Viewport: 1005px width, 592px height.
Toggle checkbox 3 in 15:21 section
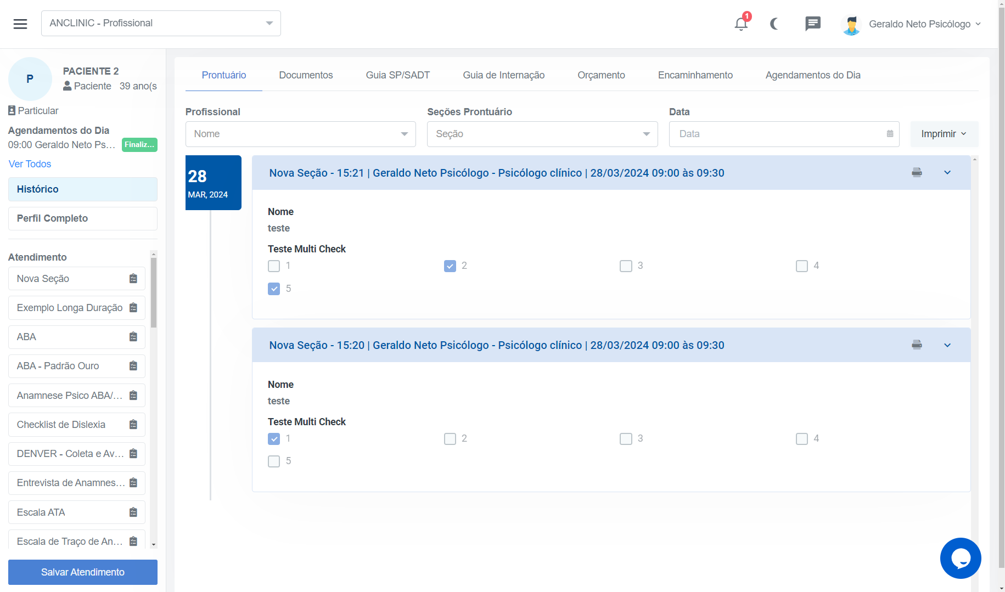pos(626,266)
